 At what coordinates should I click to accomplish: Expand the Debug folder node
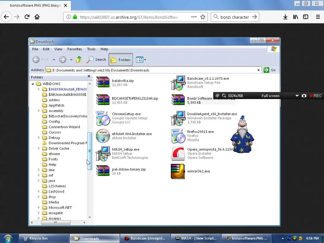tap(39, 138)
